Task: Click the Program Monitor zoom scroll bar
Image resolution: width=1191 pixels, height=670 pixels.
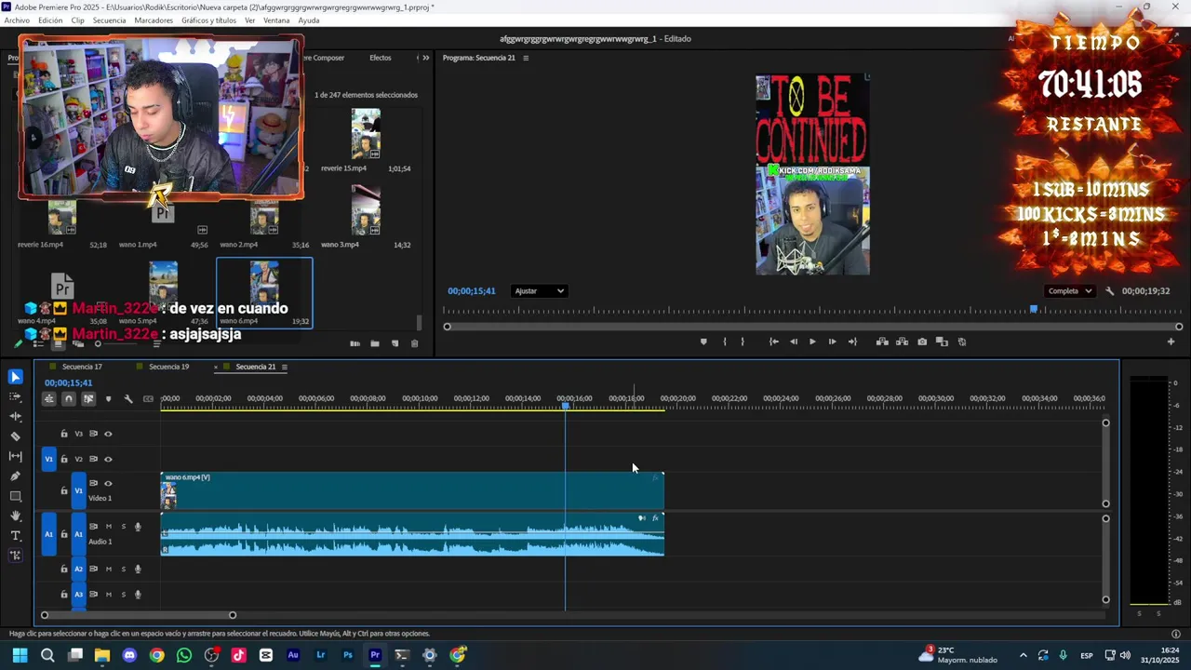Action: 812,327
